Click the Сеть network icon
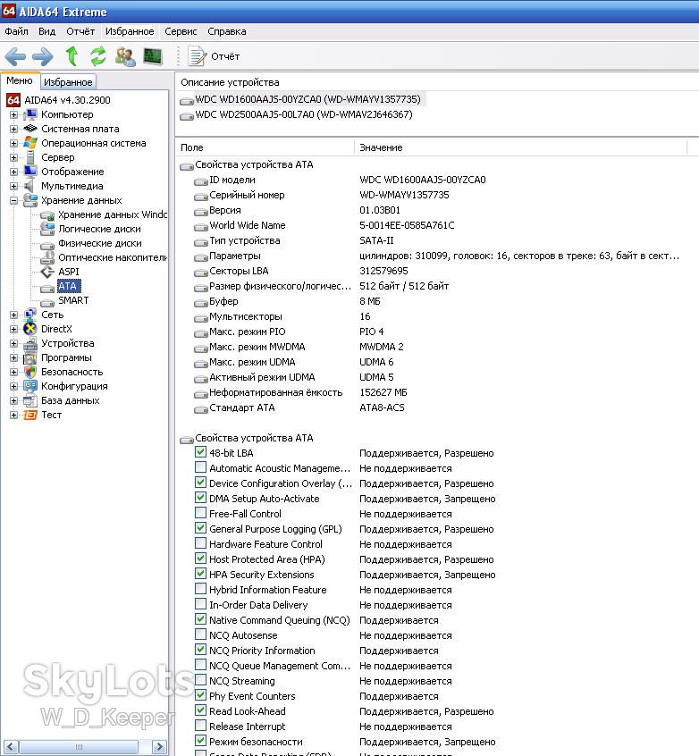The width and height of the screenshot is (699, 756). pos(30,315)
